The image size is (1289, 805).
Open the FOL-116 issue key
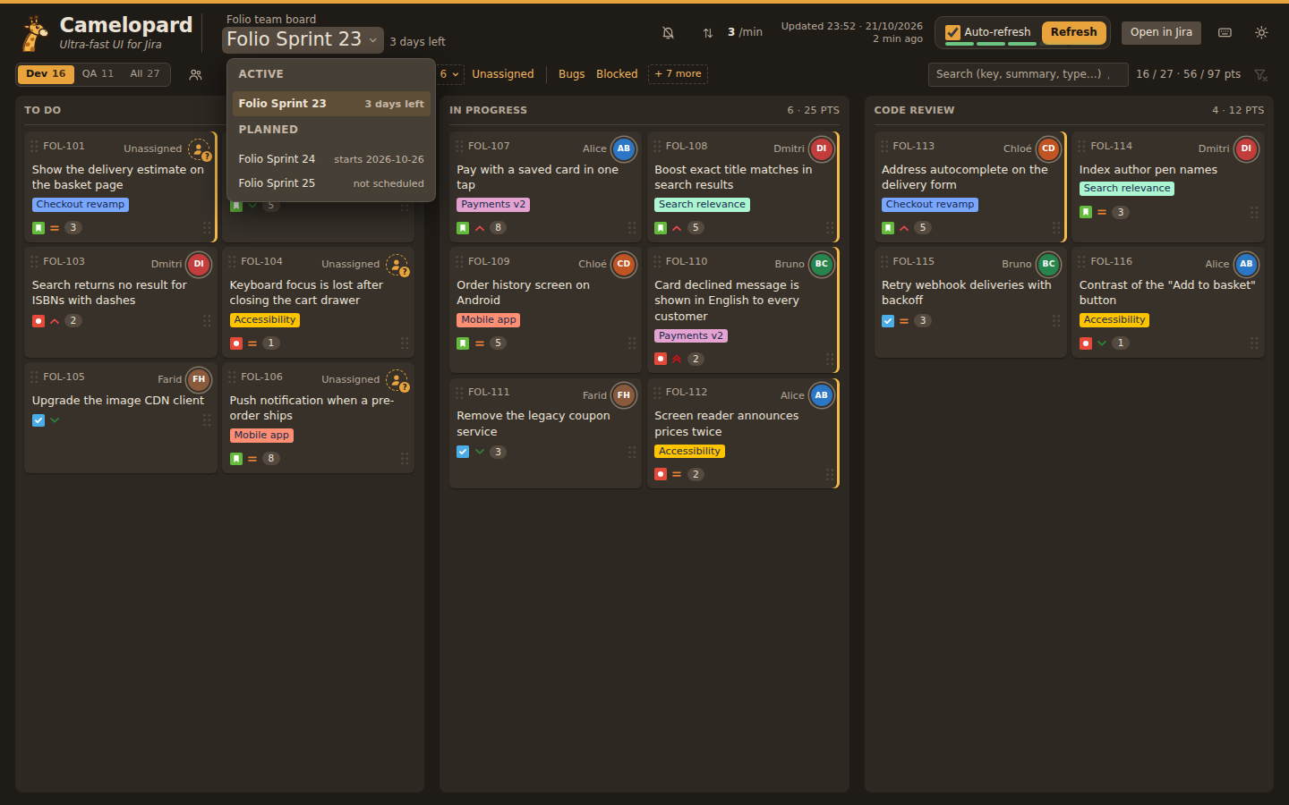point(1112,262)
